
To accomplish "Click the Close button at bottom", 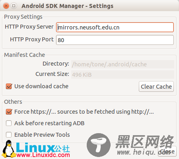I will pyautogui.click(x=167, y=151).
